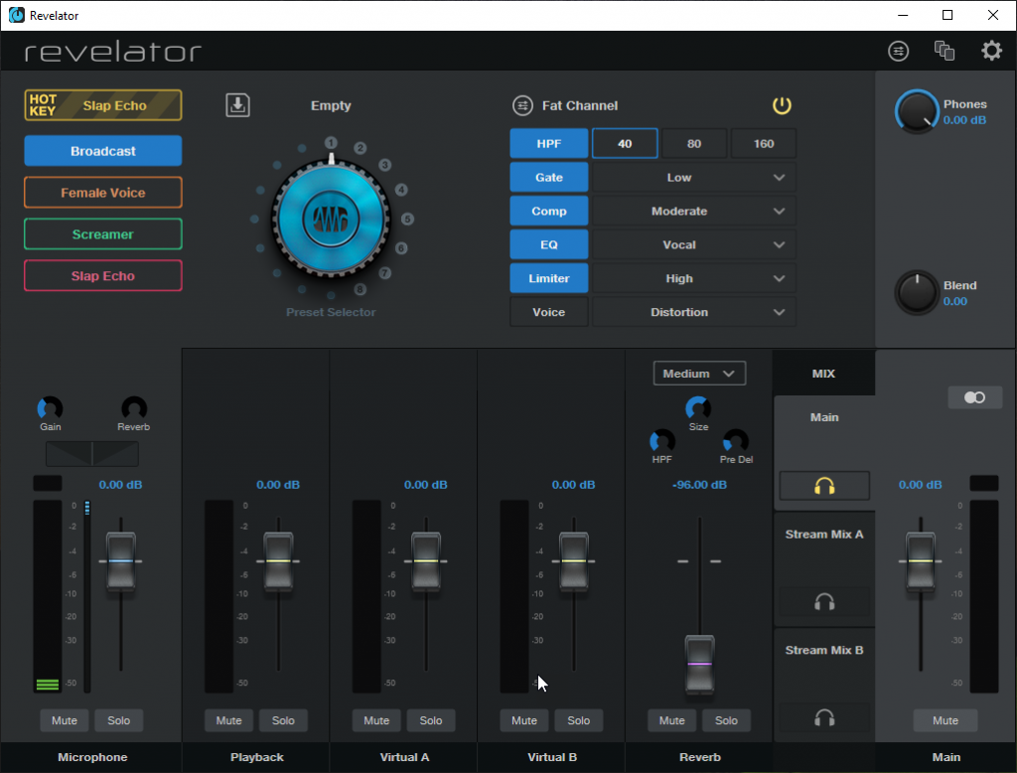Click the Main mix headphones icon
This screenshot has width=1017, height=773.
tap(824, 486)
